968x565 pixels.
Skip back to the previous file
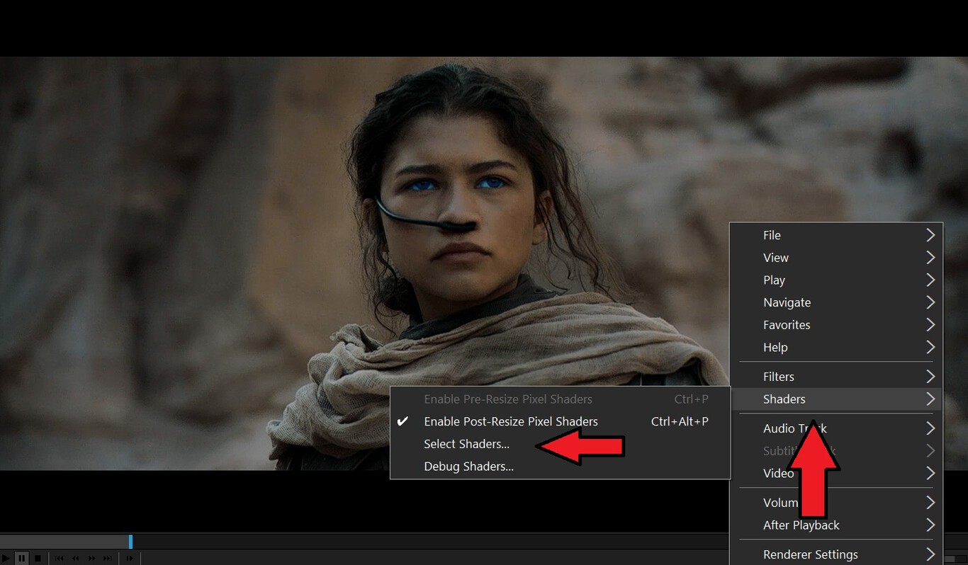[x=58, y=558]
